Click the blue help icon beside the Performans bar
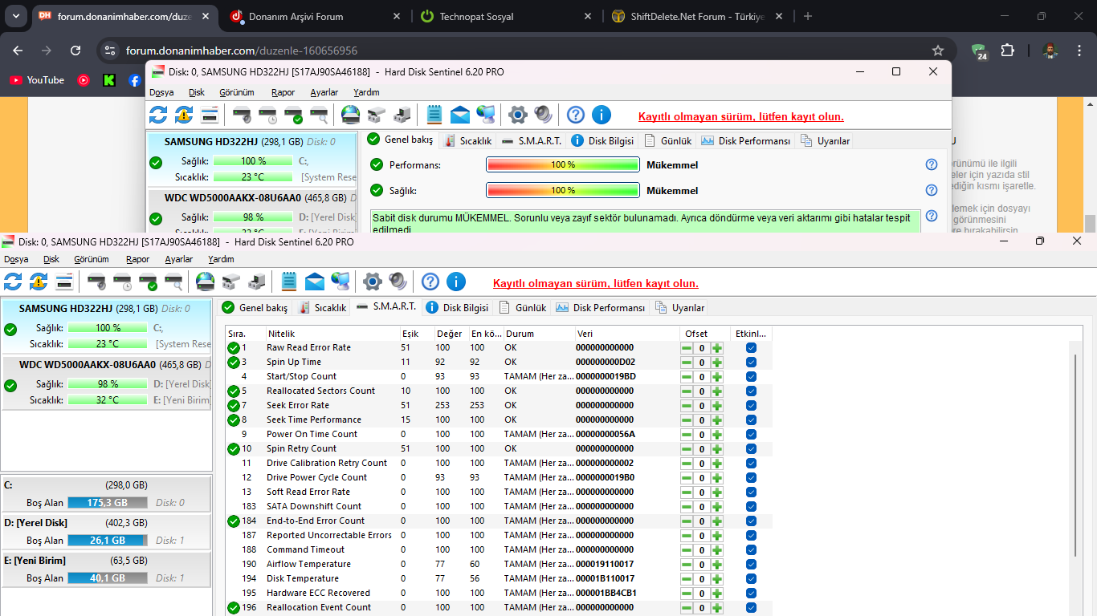Image resolution: width=1097 pixels, height=616 pixels. point(932,164)
